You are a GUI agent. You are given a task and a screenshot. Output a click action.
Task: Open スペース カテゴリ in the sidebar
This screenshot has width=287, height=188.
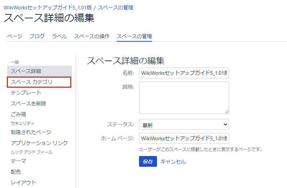32,82
